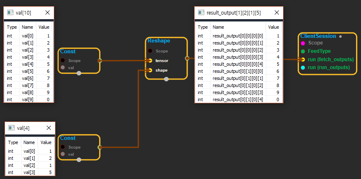The width and height of the screenshot is (361, 179).
Task: Click the green FeedType port on ClientSession
Action: tap(303, 51)
